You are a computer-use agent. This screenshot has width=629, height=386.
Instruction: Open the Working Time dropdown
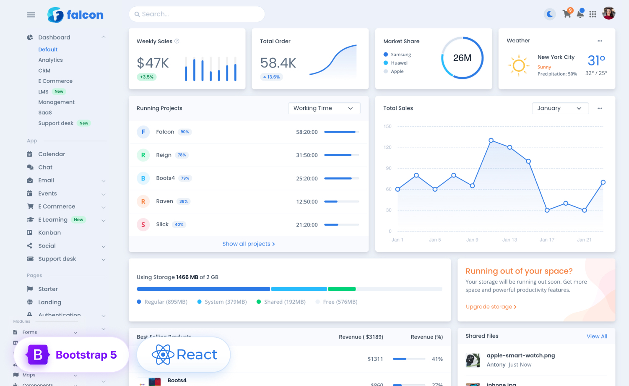coord(324,108)
